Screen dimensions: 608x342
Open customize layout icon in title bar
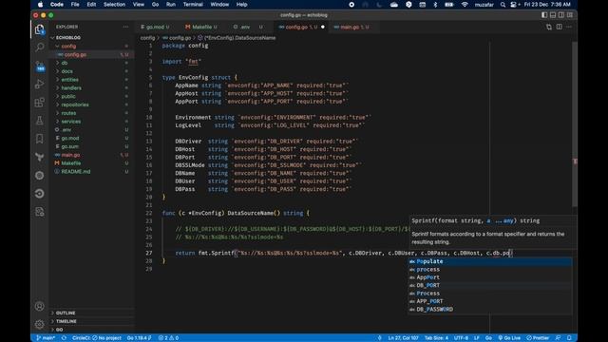[x=570, y=15]
